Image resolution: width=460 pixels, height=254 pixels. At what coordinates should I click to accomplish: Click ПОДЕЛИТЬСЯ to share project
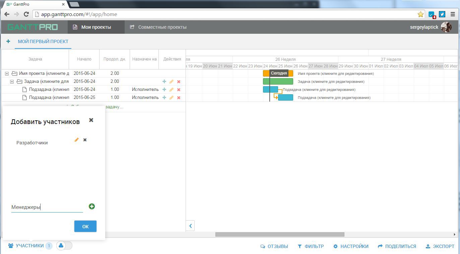tap(397, 246)
